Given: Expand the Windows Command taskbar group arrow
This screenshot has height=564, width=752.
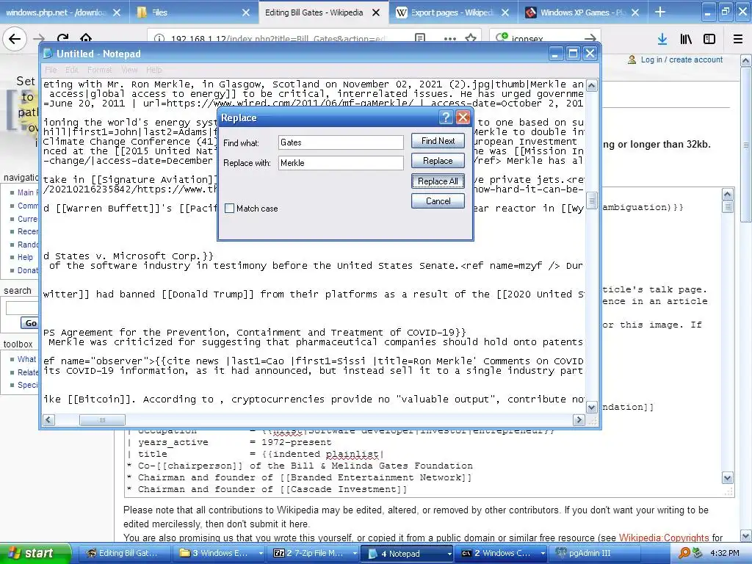Looking at the screenshot, I should (x=543, y=553).
